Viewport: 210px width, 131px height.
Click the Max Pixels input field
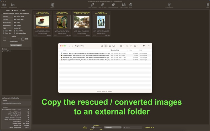(x=8, y=23)
